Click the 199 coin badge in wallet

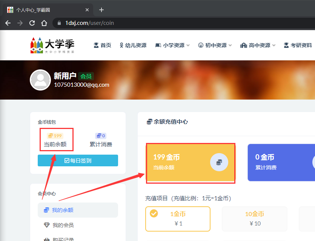click(55, 136)
